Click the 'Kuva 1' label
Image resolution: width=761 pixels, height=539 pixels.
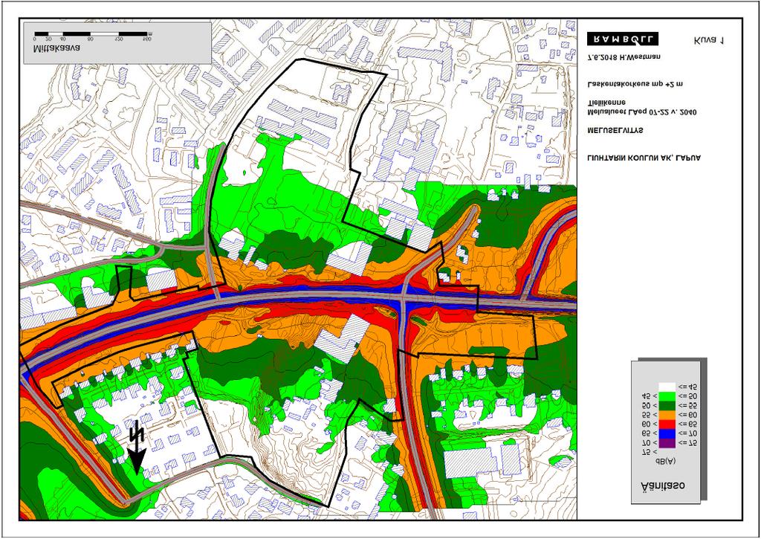[x=710, y=41]
